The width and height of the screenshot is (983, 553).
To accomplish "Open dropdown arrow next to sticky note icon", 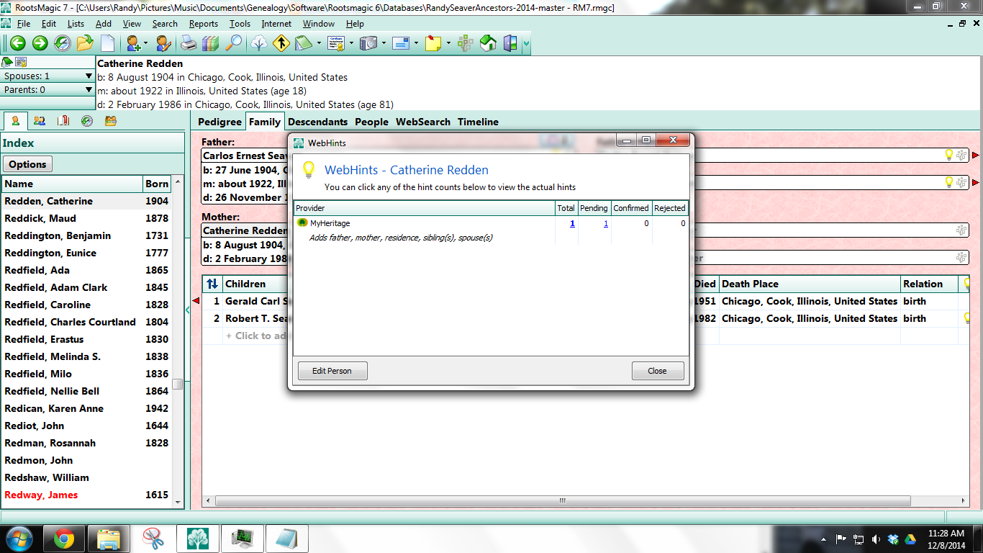I will click(448, 43).
